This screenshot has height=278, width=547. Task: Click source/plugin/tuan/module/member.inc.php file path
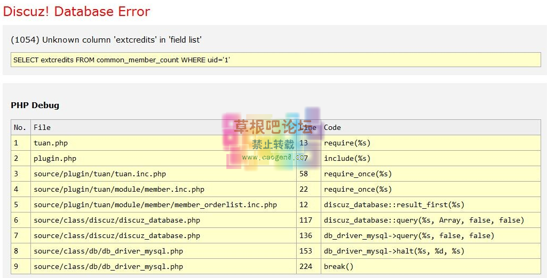click(119, 189)
